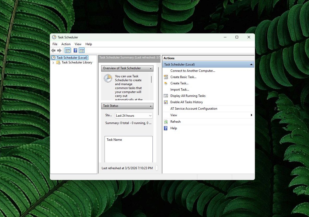Click Connect to Another Computer link

coord(193,71)
